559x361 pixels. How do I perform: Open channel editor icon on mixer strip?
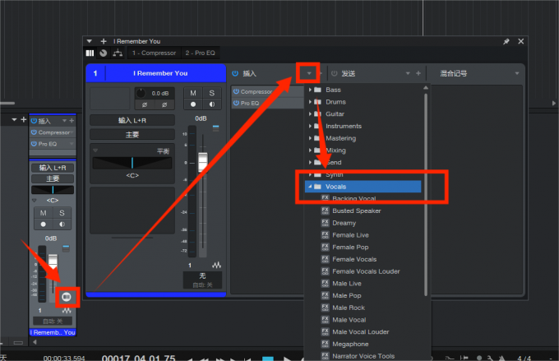click(x=67, y=297)
